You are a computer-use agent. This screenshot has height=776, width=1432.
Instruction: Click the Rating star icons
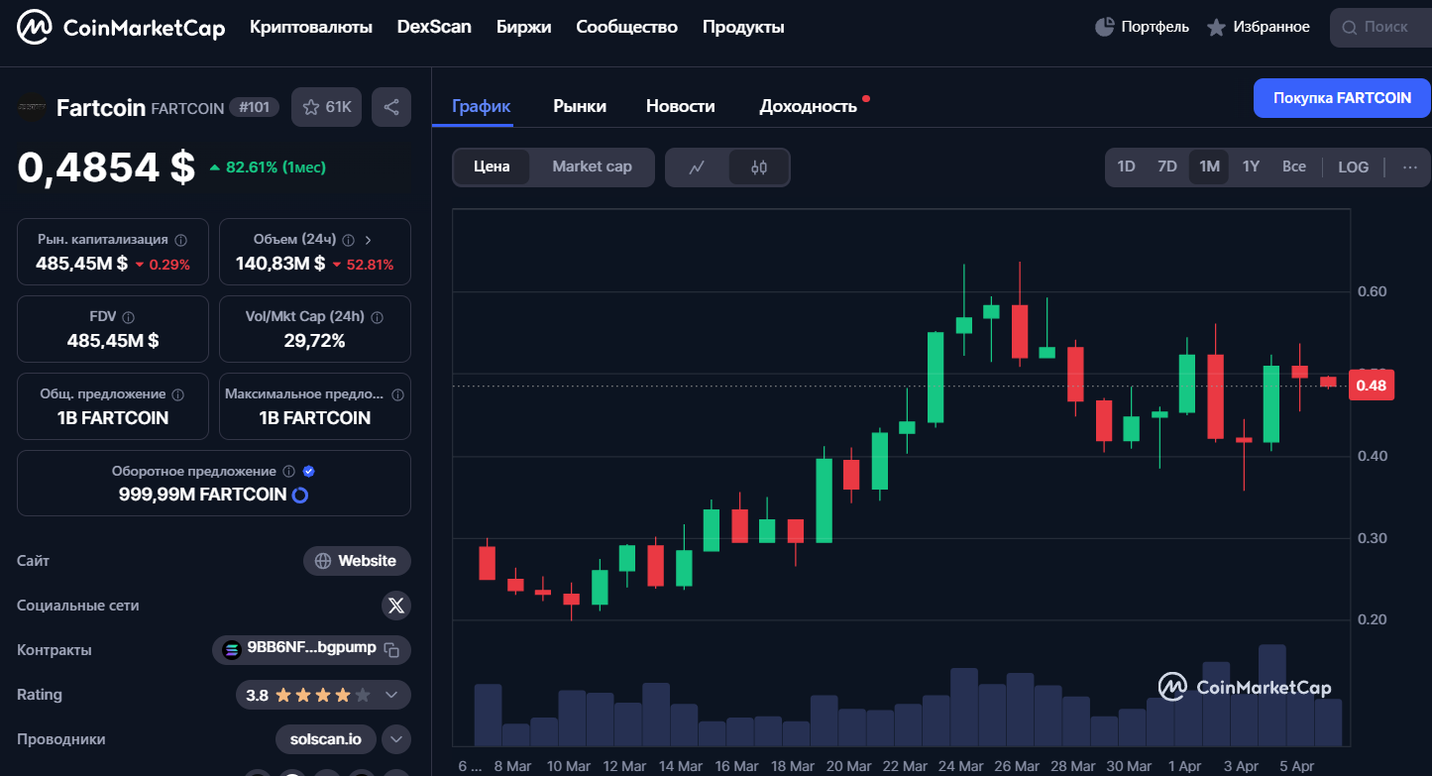coord(323,696)
